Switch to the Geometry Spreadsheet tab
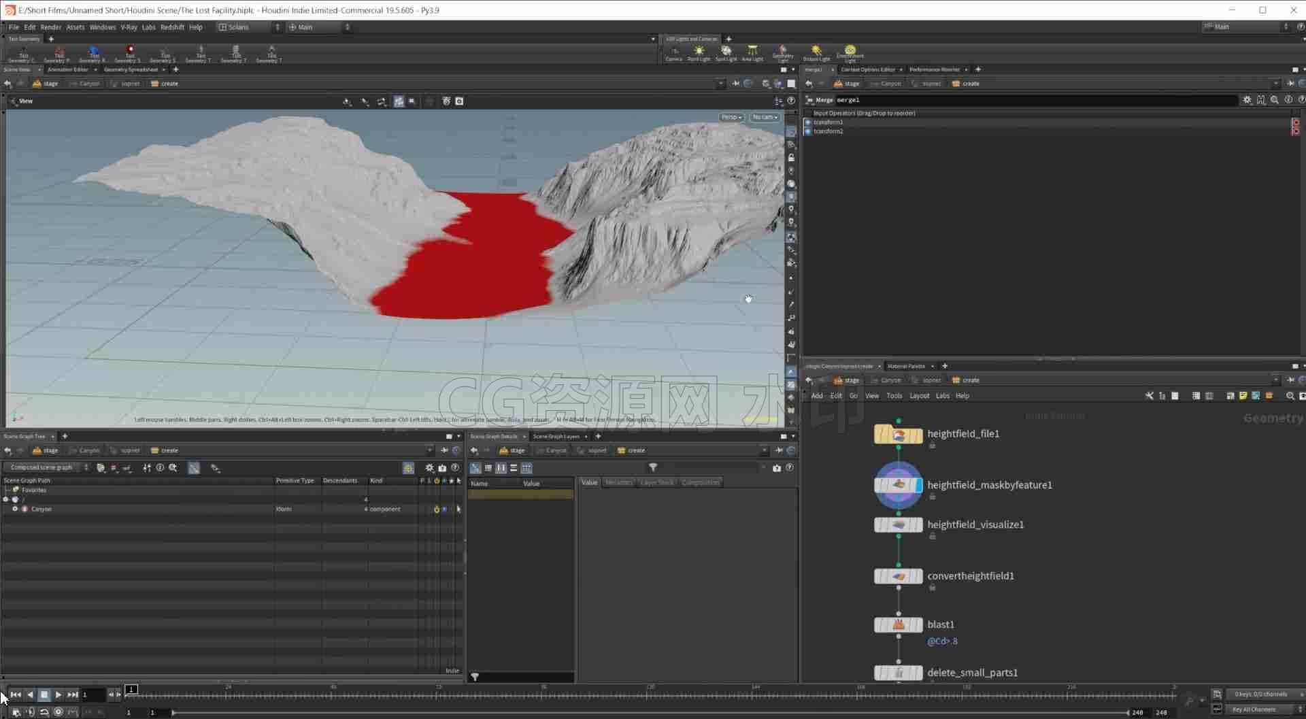The image size is (1306, 719). pos(131,69)
